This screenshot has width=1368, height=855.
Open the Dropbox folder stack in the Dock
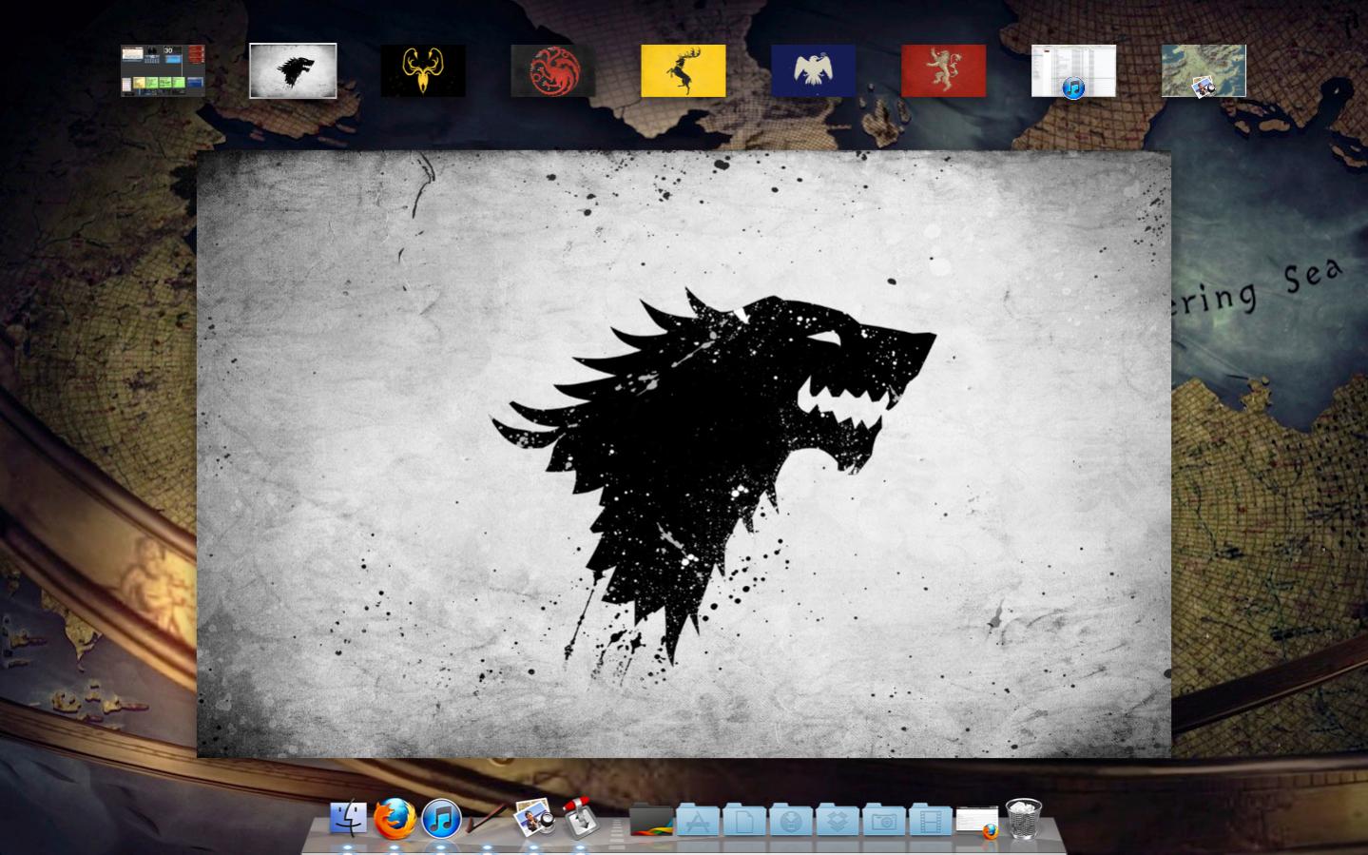[x=838, y=820]
